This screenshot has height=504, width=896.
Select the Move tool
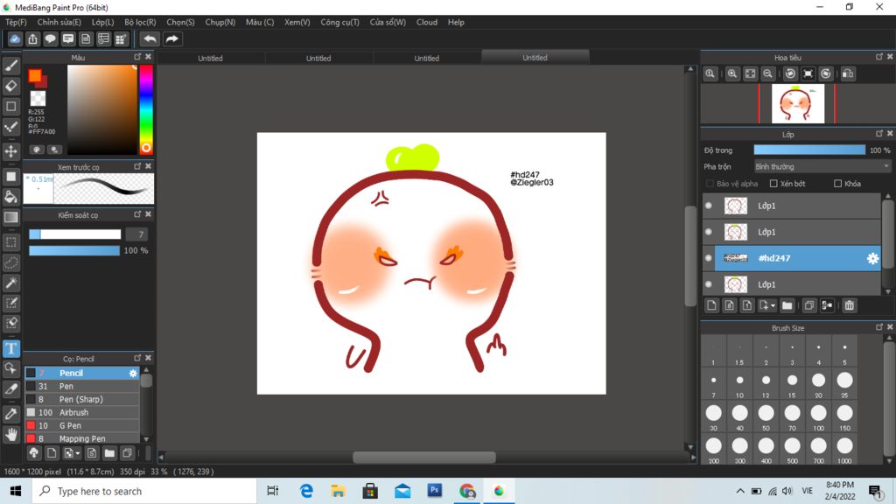(10, 151)
